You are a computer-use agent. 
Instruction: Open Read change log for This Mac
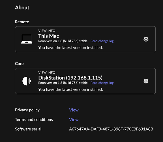click(102, 41)
